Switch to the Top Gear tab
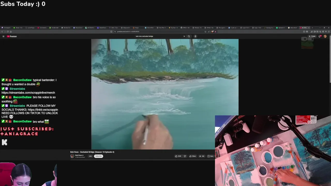 point(173,28)
